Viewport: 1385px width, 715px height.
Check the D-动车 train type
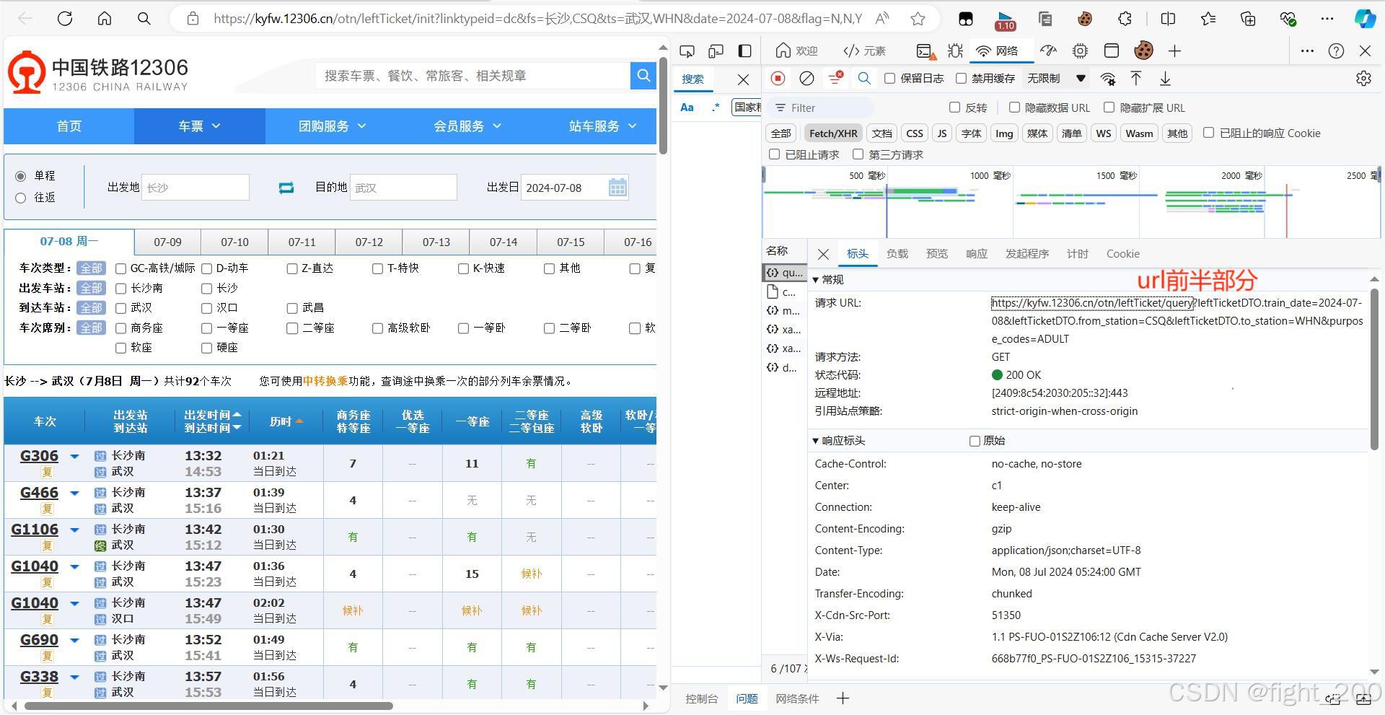click(206, 268)
